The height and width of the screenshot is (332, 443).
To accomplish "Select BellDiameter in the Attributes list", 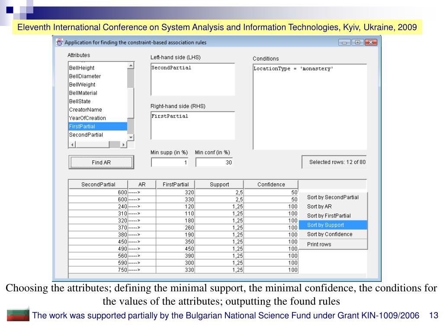I will [x=98, y=76].
